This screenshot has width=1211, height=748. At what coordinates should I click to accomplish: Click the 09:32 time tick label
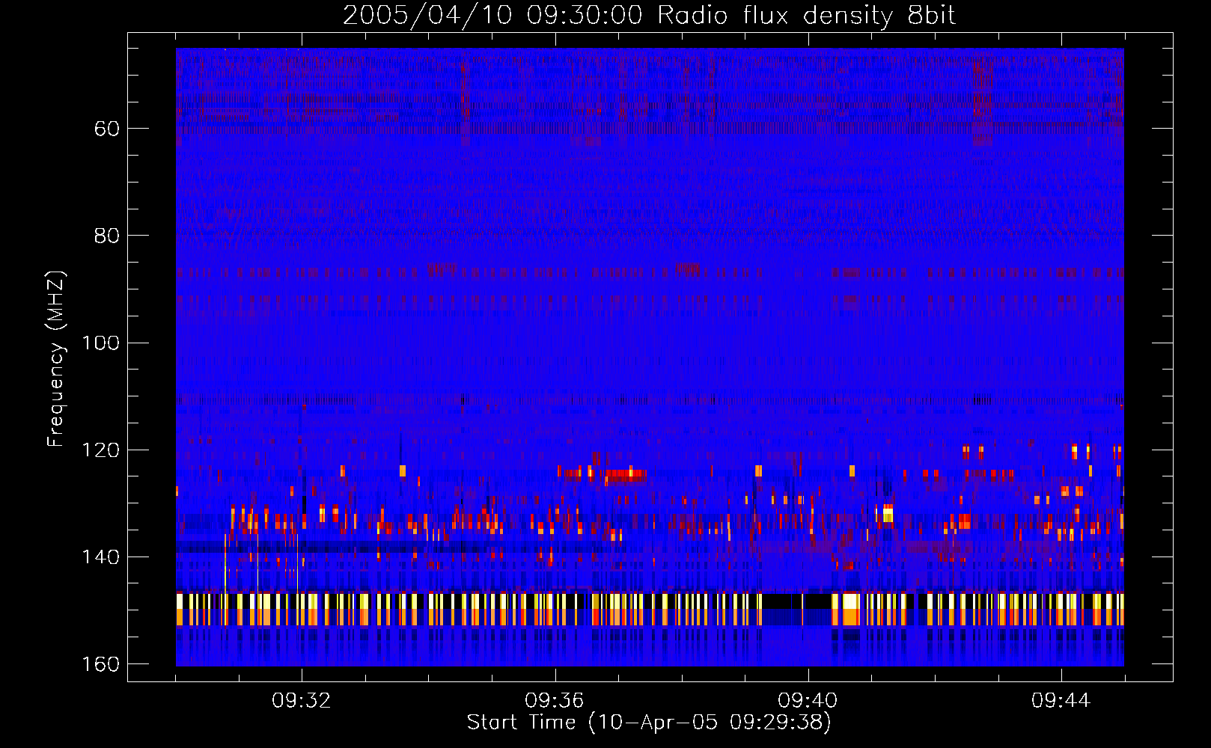[302, 701]
